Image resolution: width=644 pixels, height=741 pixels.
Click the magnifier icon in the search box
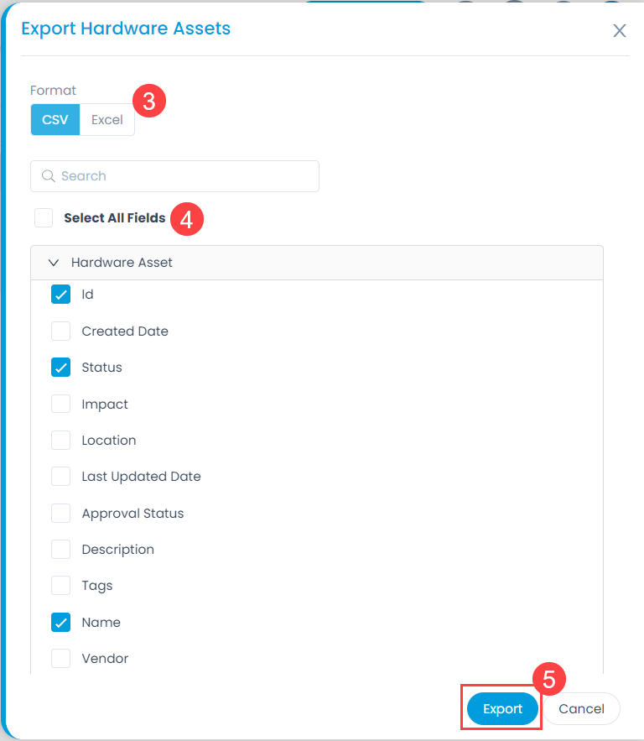[x=48, y=176]
